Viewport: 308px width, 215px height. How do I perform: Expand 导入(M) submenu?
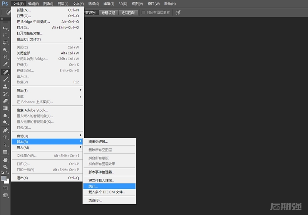pyautogui.click(x=47, y=148)
